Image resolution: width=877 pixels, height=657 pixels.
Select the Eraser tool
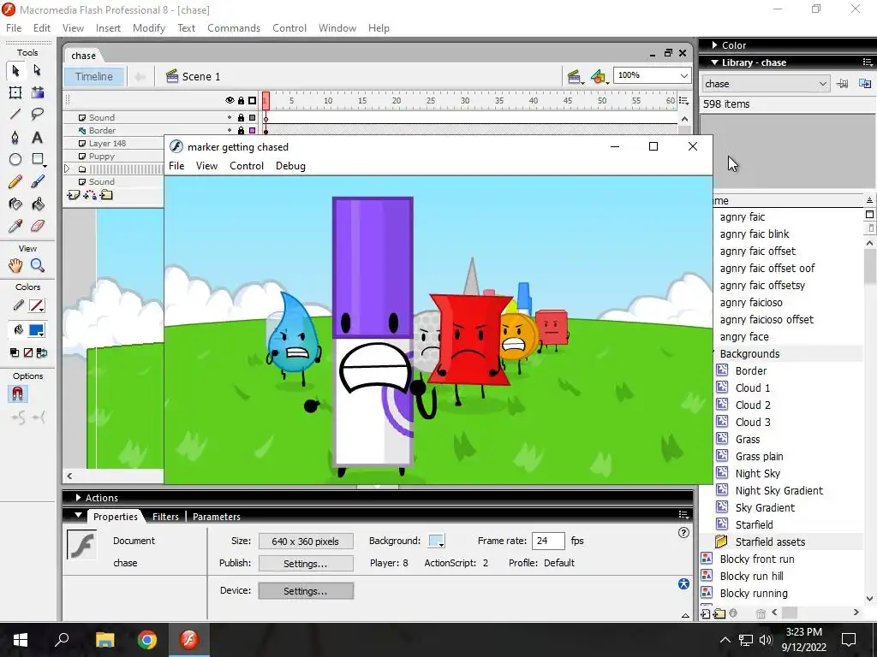[38, 226]
